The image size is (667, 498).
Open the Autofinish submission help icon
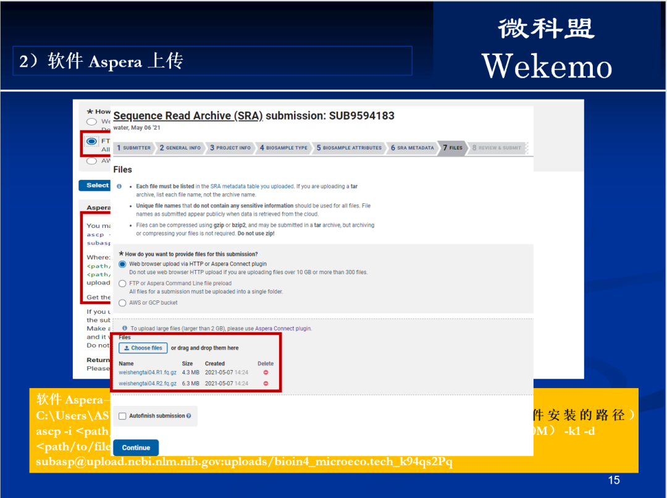click(188, 416)
